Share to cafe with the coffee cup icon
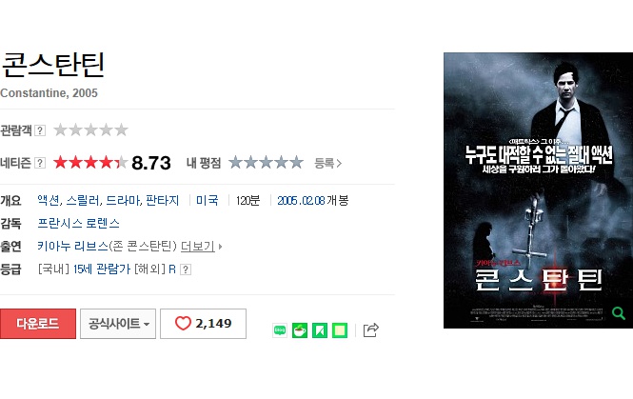633x399 pixels. point(300,330)
